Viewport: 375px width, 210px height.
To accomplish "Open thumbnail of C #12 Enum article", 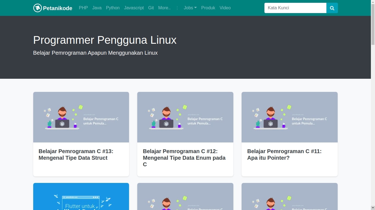I will [x=185, y=117].
